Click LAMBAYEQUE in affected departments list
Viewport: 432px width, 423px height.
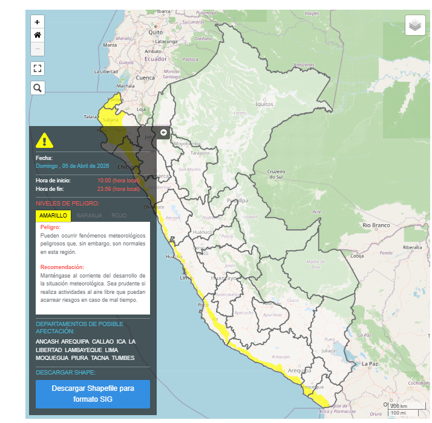(83, 350)
